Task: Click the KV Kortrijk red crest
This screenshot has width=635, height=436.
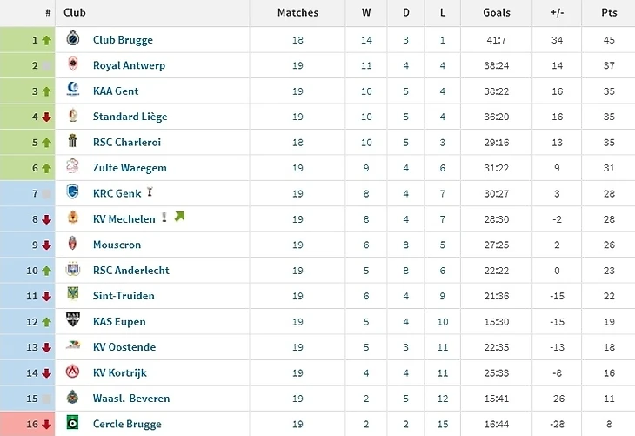Action: click(x=73, y=372)
